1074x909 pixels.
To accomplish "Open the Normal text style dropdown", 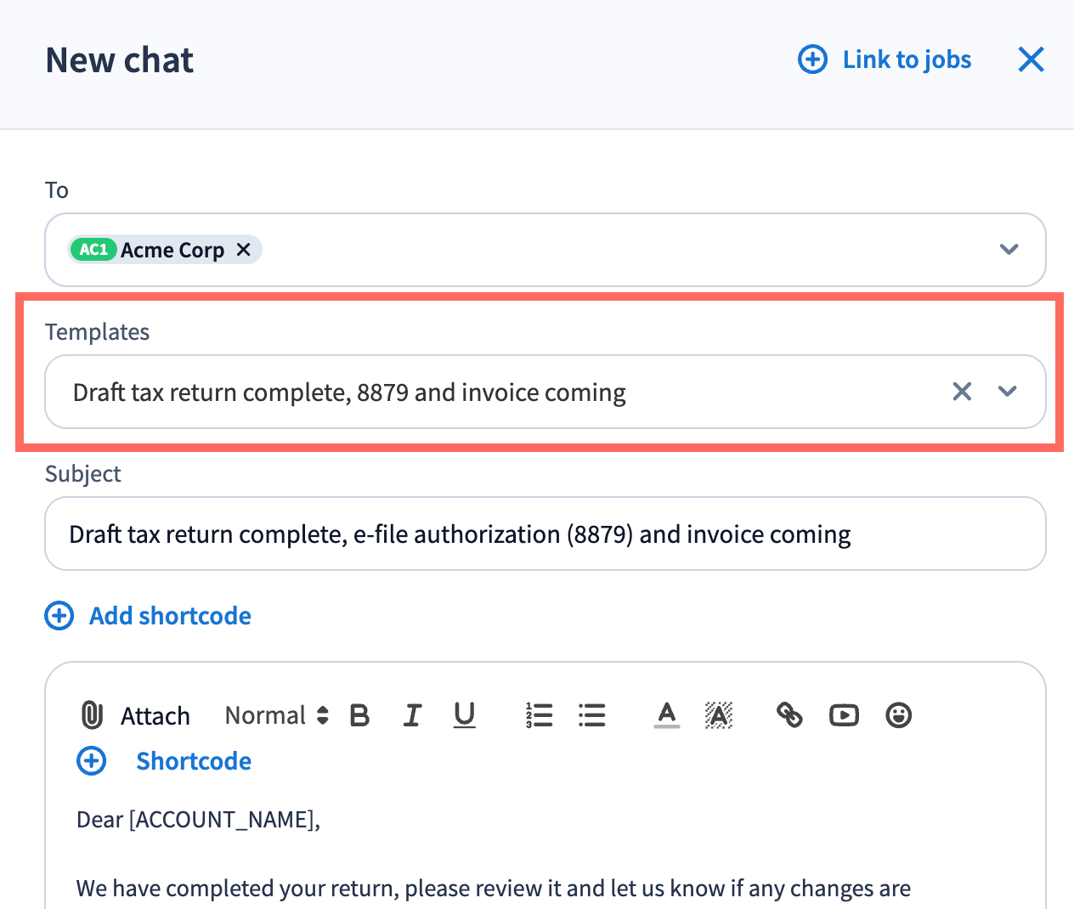I will (276, 715).
